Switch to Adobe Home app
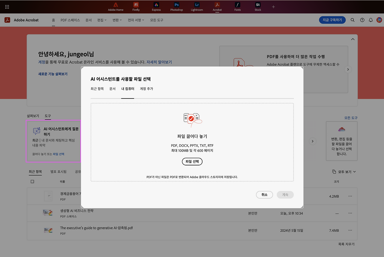This screenshot has height=257, width=384. (x=115, y=7)
